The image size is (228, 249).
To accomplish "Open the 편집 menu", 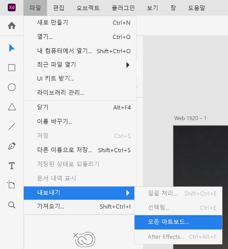I will 59,8.
